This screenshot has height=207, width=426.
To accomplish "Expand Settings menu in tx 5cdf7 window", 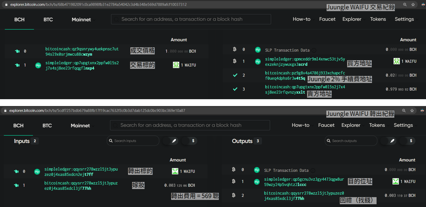I will click(405, 125).
